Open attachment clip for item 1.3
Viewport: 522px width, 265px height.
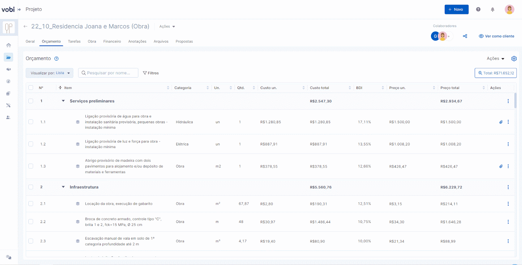click(x=501, y=166)
